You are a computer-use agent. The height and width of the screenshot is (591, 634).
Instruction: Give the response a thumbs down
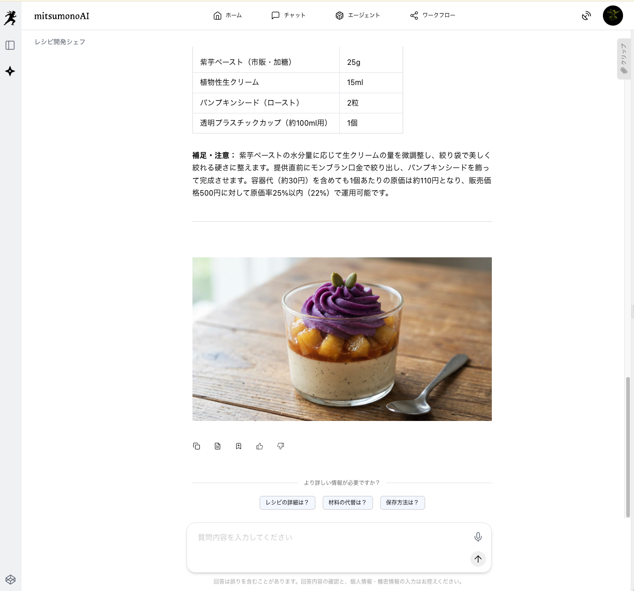tap(281, 446)
